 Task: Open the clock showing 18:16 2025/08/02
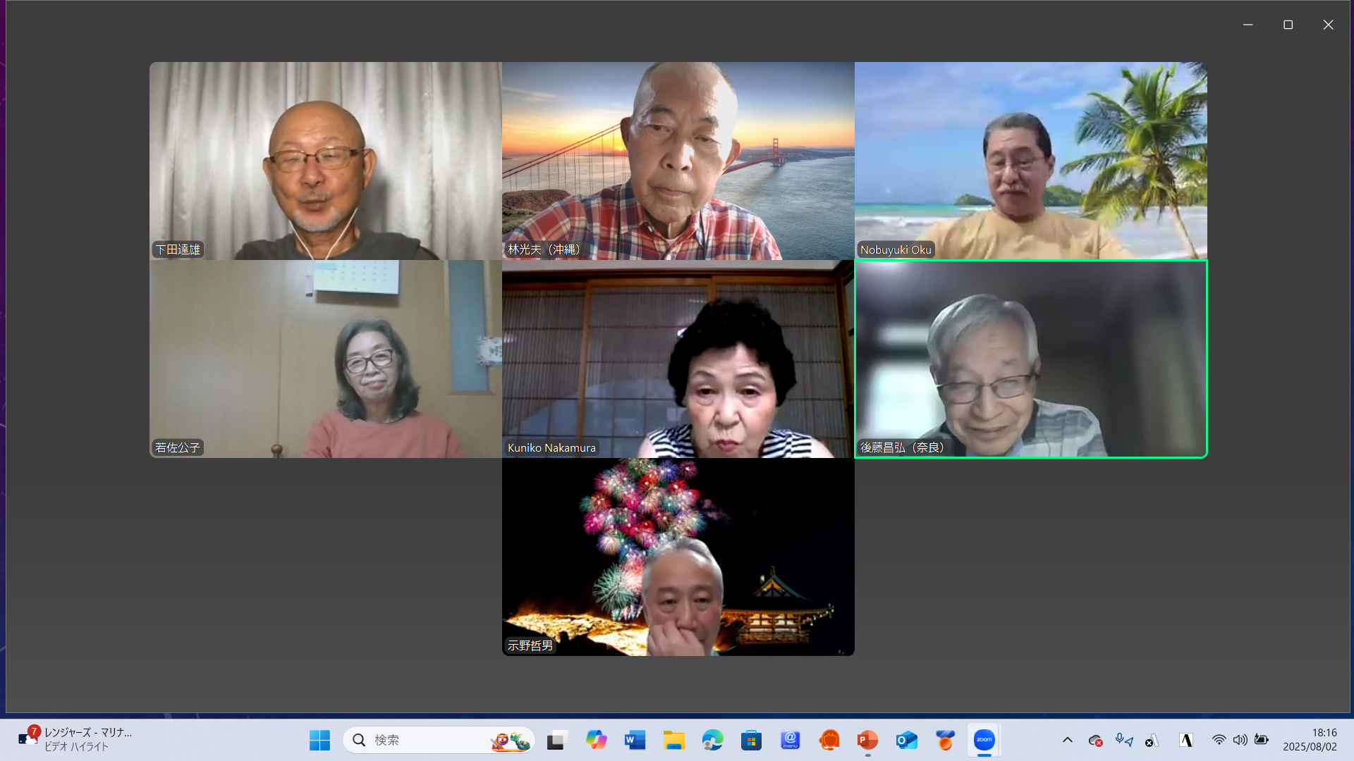click(x=1310, y=740)
